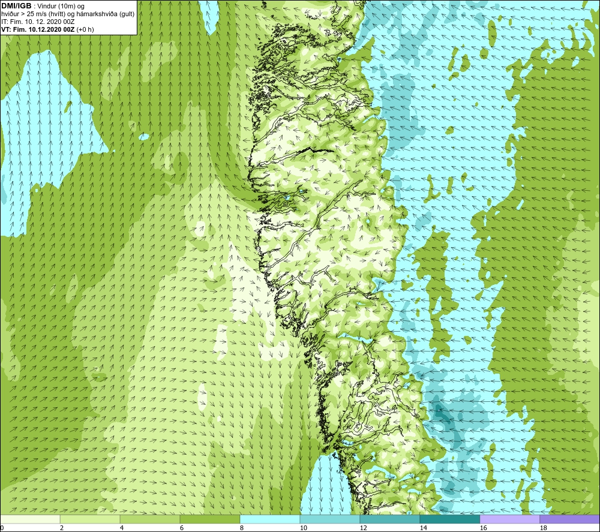Click the legend scale label '4'
The height and width of the screenshot is (532, 600).
pos(122,528)
